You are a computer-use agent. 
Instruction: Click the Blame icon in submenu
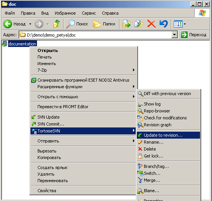click(140, 191)
